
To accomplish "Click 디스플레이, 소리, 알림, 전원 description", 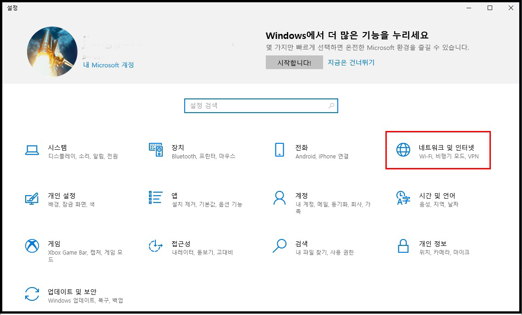I will [83, 156].
